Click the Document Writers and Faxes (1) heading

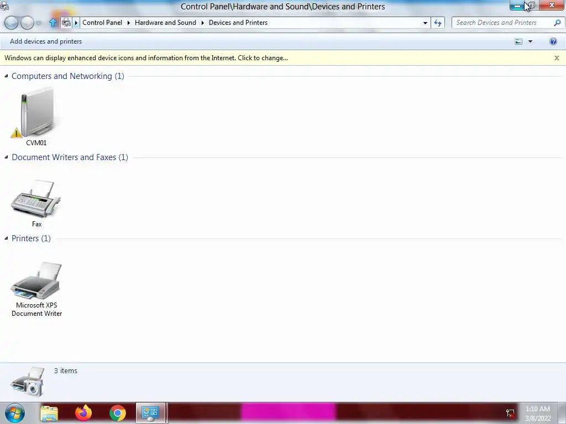click(70, 157)
